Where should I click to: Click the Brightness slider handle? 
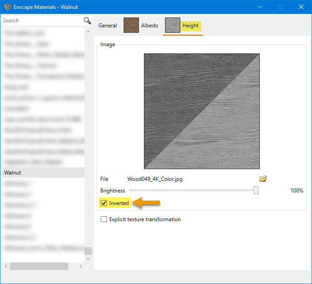256,190
